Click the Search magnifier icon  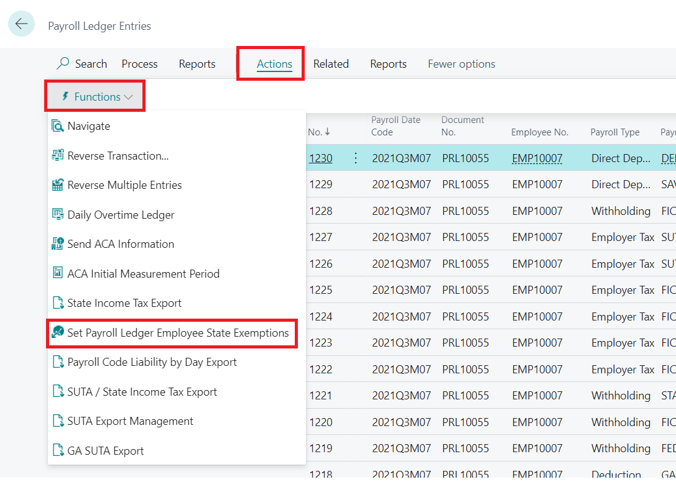tap(63, 64)
